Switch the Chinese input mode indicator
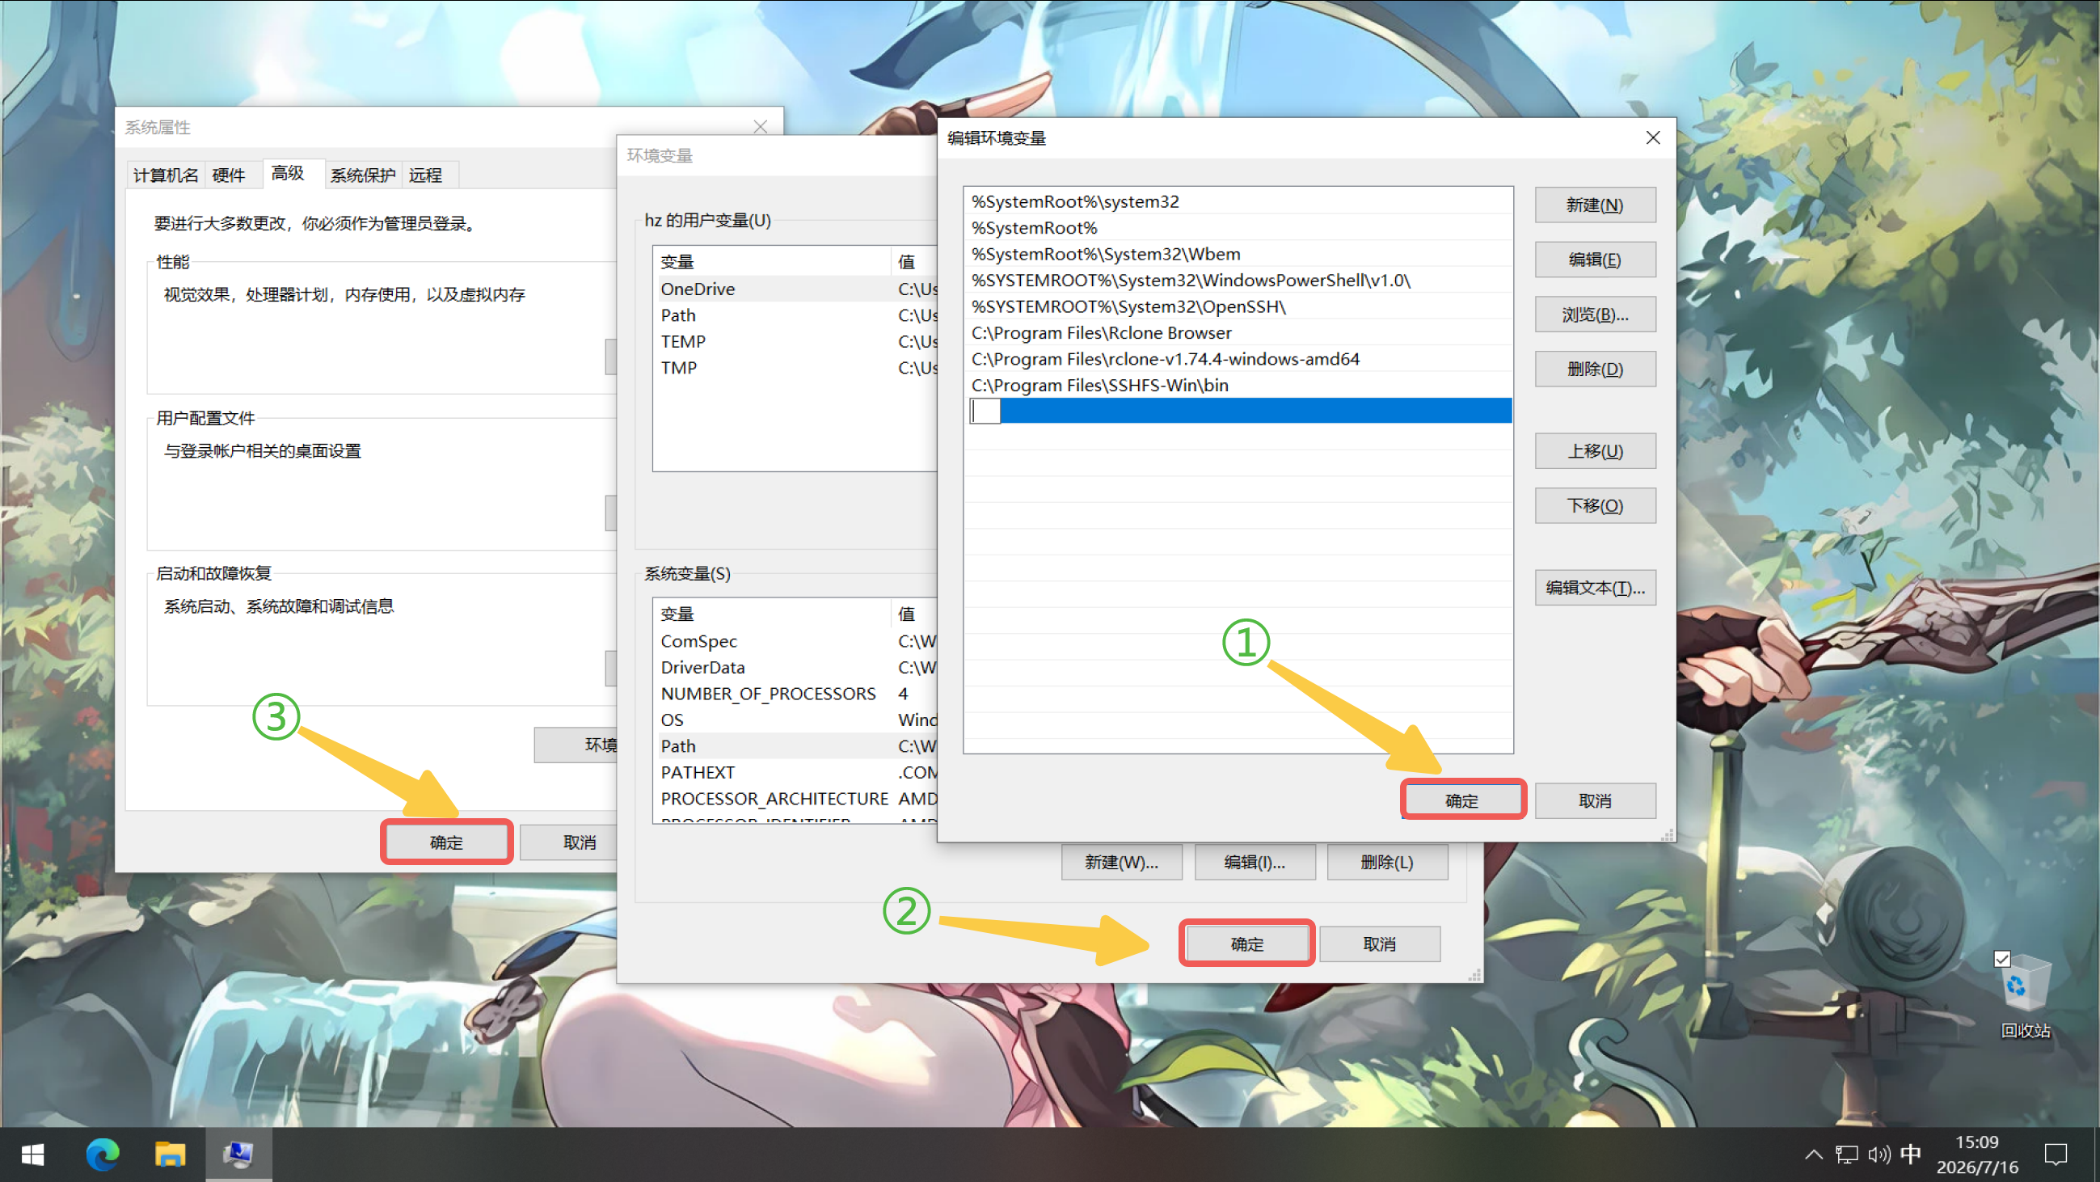Image resolution: width=2100 pixels, height=1182 pixels. [x=1911, y=1155]
